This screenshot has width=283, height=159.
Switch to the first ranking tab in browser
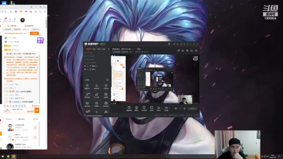pos(8,29)
